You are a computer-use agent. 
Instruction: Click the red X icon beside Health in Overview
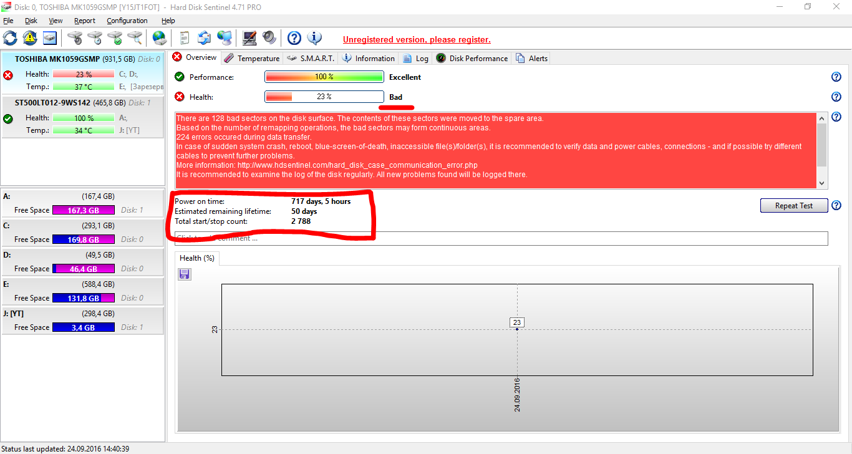point(180,97)
